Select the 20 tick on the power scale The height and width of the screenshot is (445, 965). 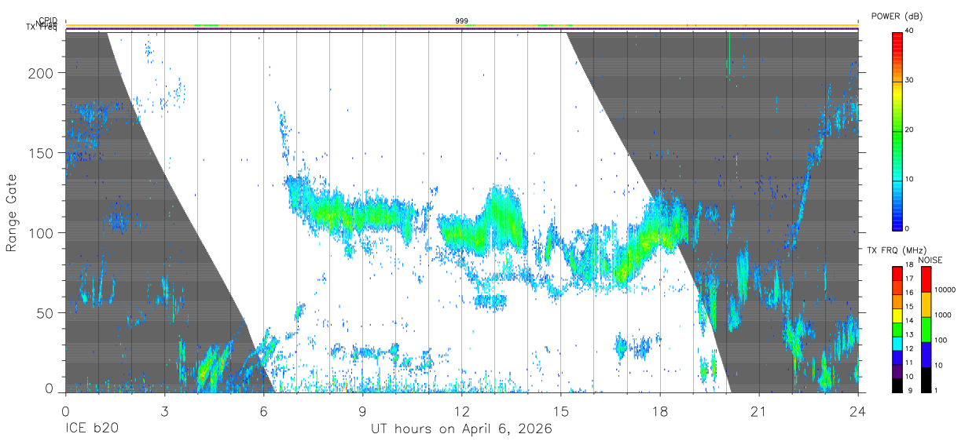909,129
